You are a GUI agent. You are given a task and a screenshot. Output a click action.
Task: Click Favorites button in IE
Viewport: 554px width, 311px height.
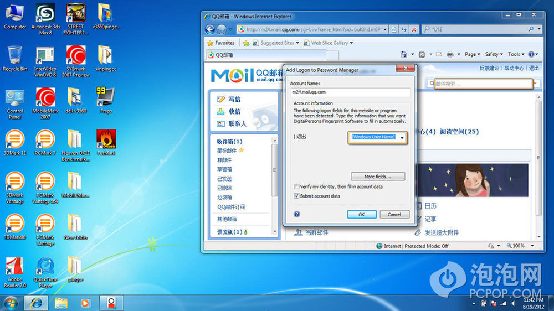[x=221, y=43]
